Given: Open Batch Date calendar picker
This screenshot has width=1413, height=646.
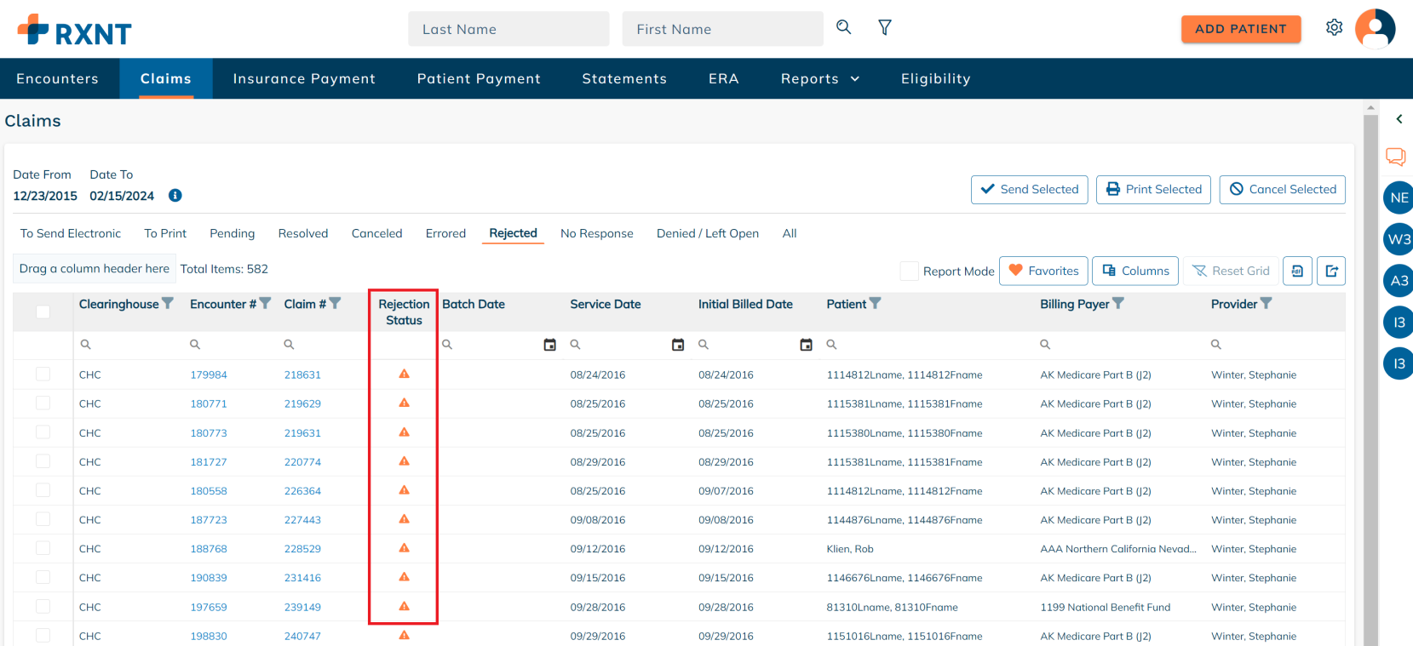Looking at the screenshot, I should coord(550,345).
